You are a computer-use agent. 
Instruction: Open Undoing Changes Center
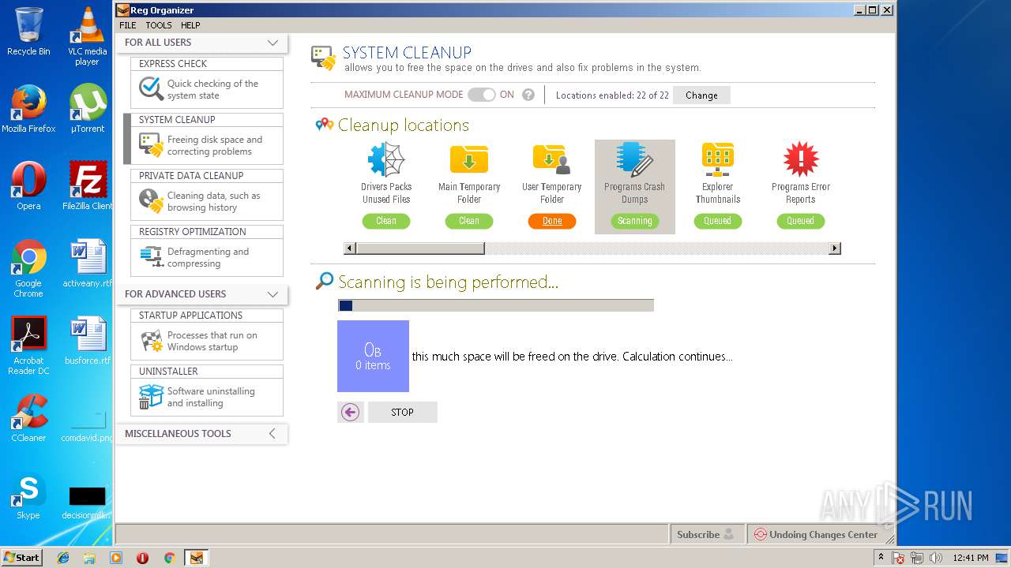[x=816, y=534]
